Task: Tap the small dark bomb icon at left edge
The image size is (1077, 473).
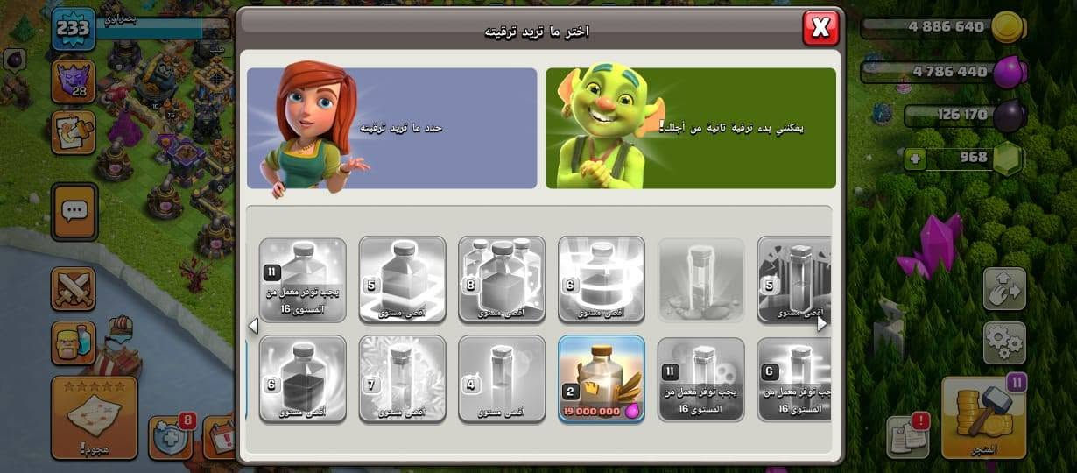Action: [x=15, y=60]
